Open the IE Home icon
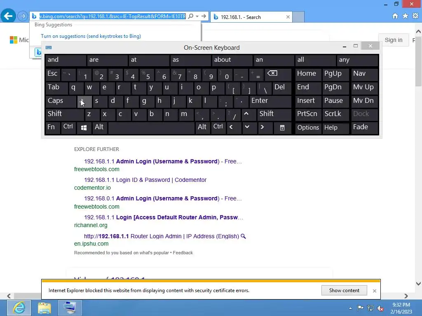The image size is (422, 316). pos(395,16)
